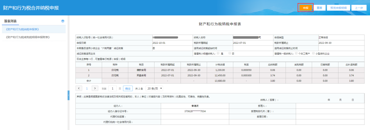370x130 pixels.
Task: Check the 小型微利企业 checkbox
Action: coord(313,53)
